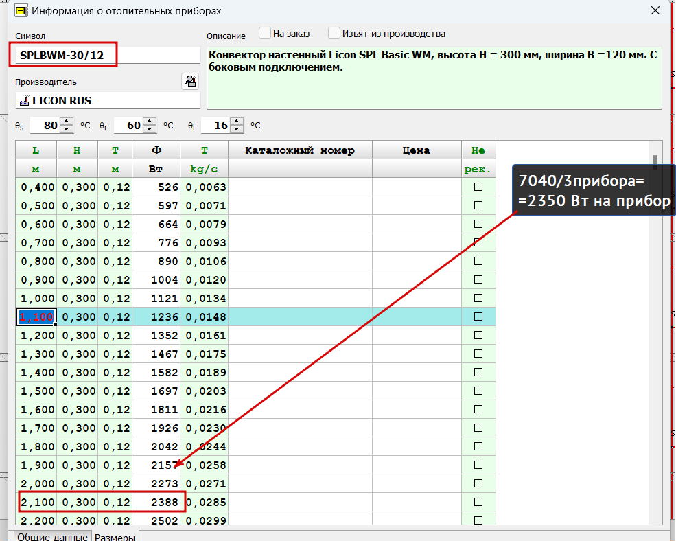Viewport: 676px width, 541px height.
Task: Select the row with length 2,100
Action: pos(255,502)
